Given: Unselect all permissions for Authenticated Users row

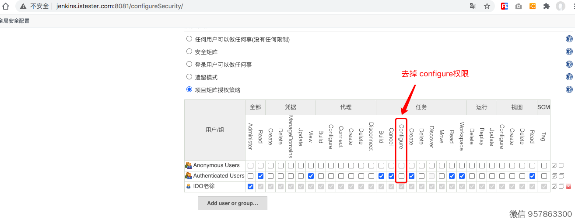Looking at the screenshot, I should click(561, 176).
